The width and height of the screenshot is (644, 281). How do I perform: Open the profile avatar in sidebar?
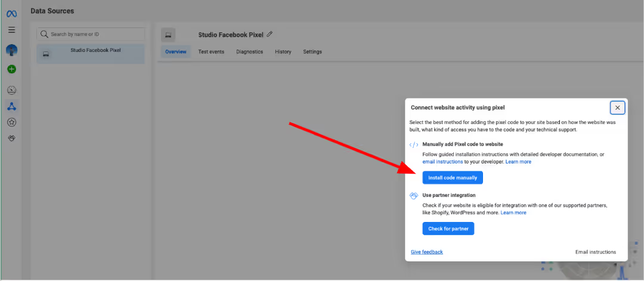(11, 50)
